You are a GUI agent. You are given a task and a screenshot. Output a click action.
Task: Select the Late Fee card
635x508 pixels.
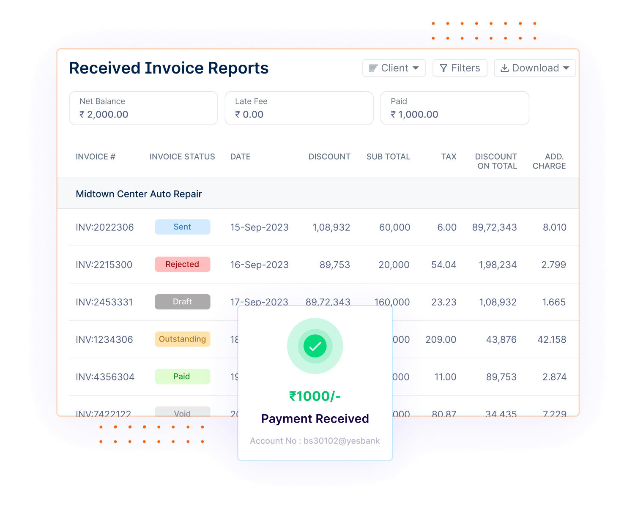299,108
